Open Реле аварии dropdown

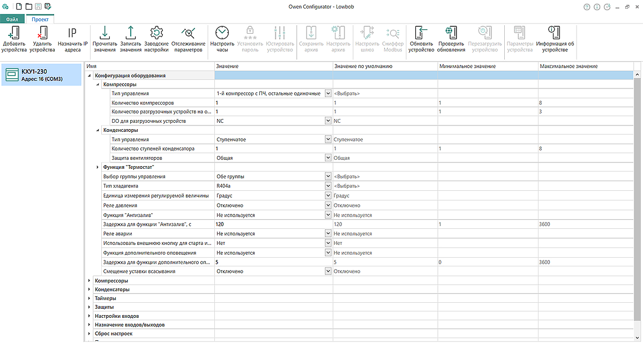(328, 234)
